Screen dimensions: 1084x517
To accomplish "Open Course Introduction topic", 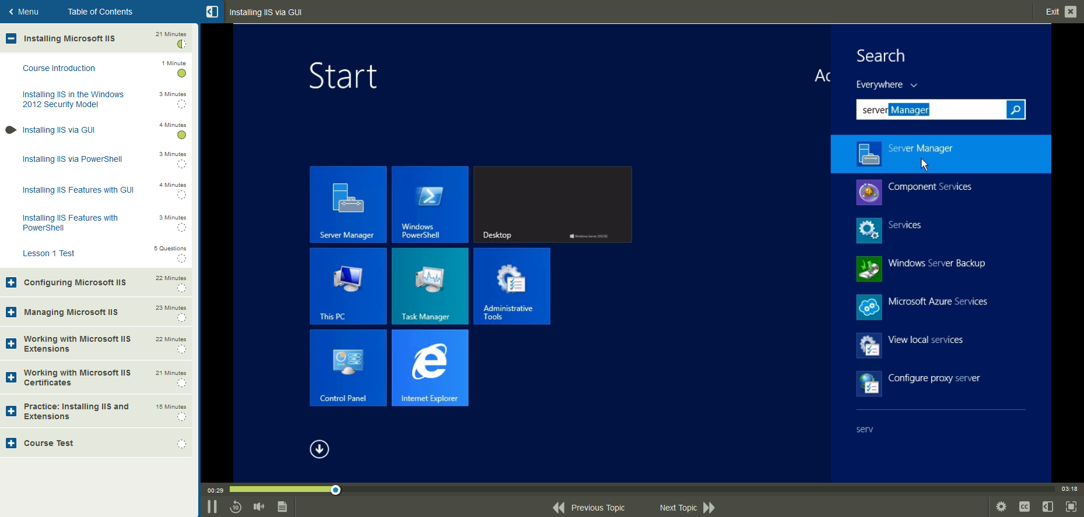I will click(59, 68).
